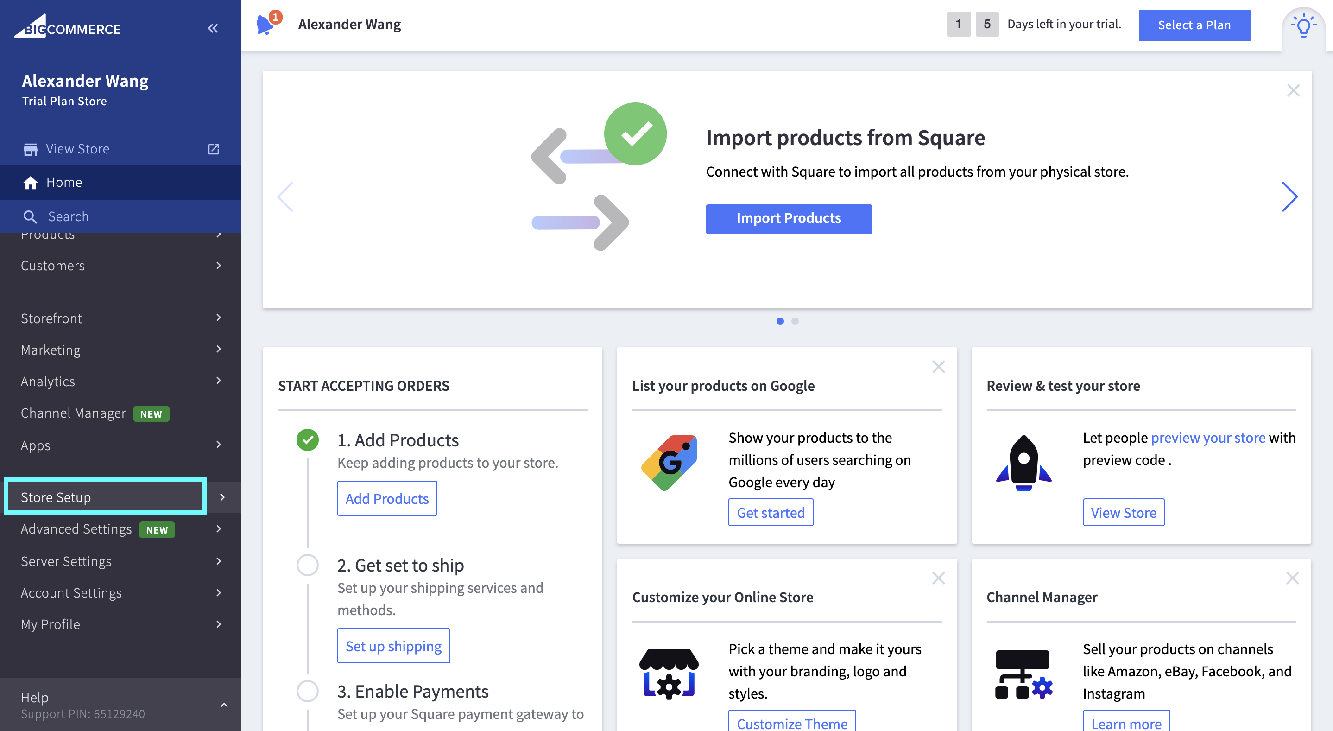Open Channel Manager in the sidebar
The width and height of the screenshot is (1333, 731).
74,413
